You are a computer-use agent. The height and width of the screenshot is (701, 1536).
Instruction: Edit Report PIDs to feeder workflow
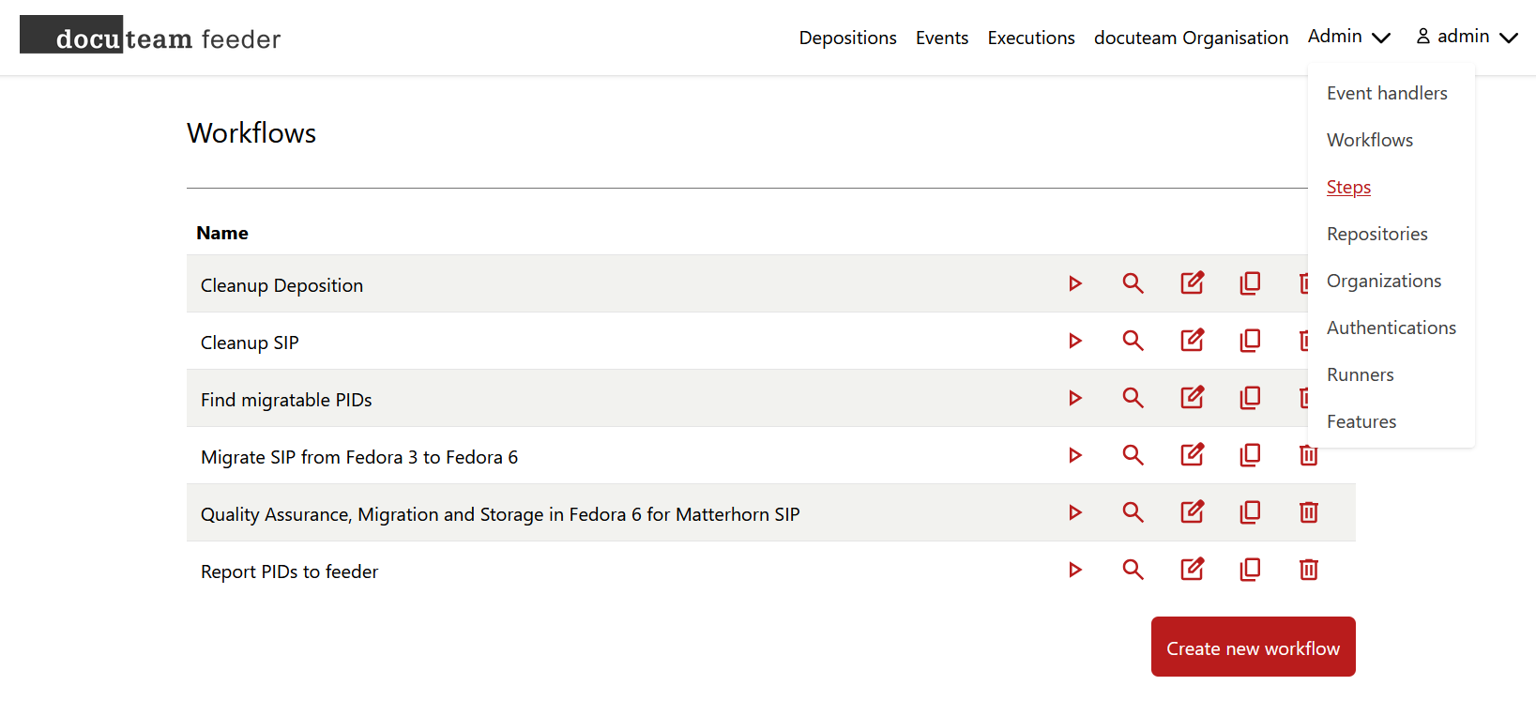(1193, 569)
